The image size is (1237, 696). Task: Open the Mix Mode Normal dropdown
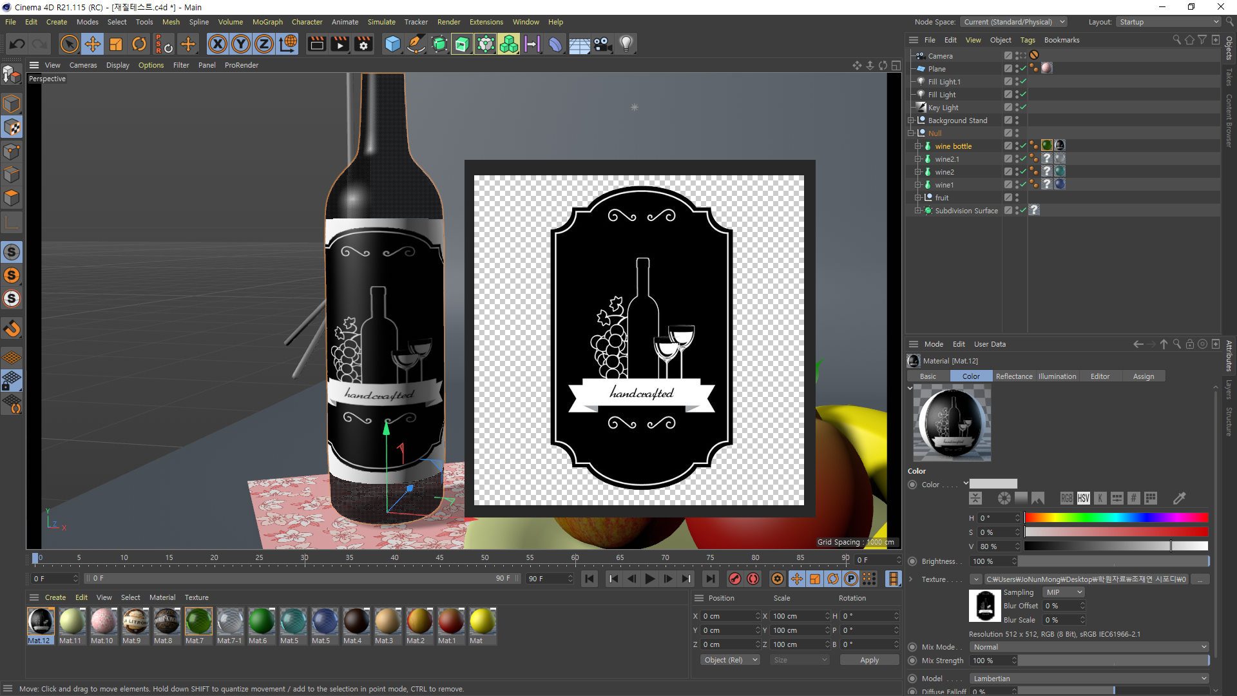[x=1089, y=646]
